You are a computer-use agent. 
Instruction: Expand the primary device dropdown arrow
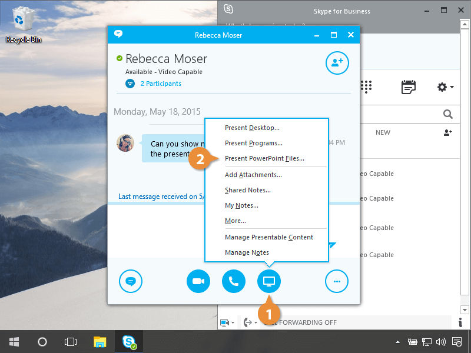[x=227, y=322]
